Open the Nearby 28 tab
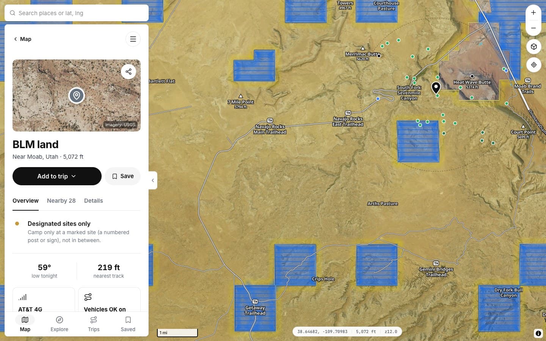This screenshot has width=546, height=341. pyautogui.click(x=61, y=201)
